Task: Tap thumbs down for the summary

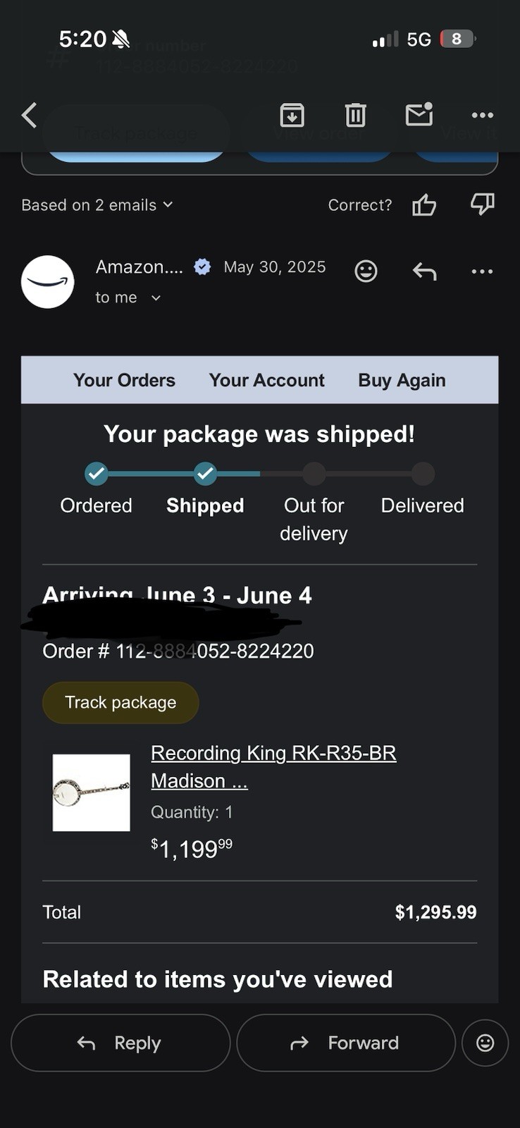Action: point(483,204)
